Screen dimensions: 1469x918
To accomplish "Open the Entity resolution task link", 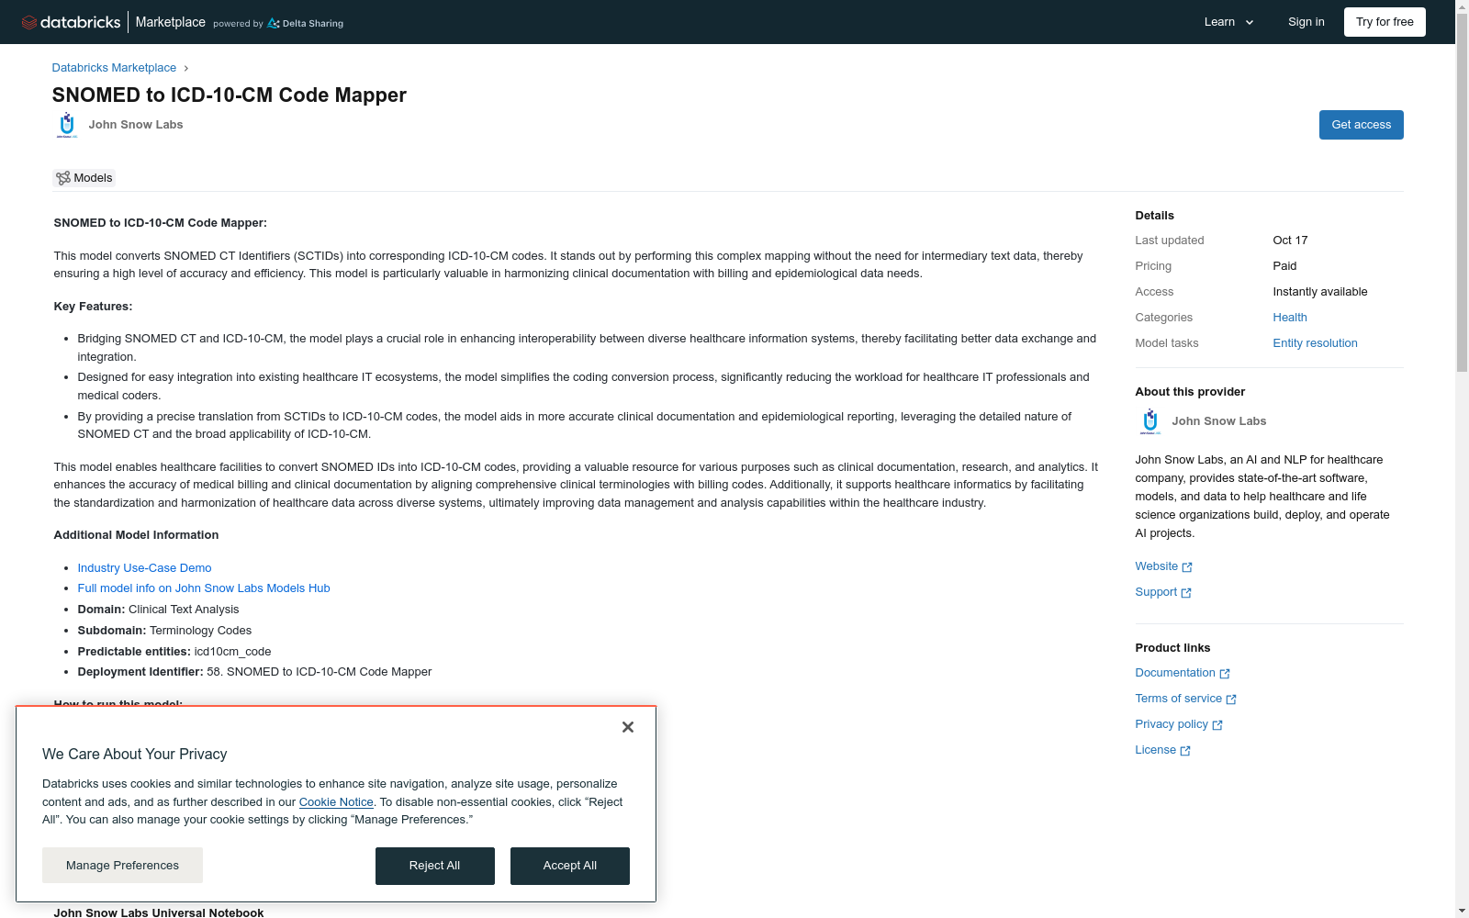I will coord(1315,343).
